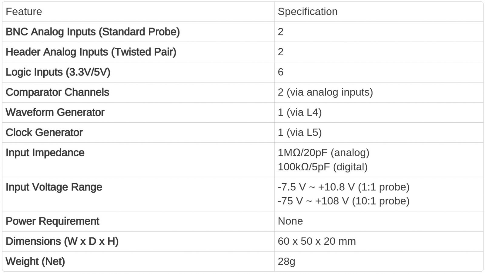Click the Specification column header
This screenshot has height=274, width=485.
tap(307, 12)
